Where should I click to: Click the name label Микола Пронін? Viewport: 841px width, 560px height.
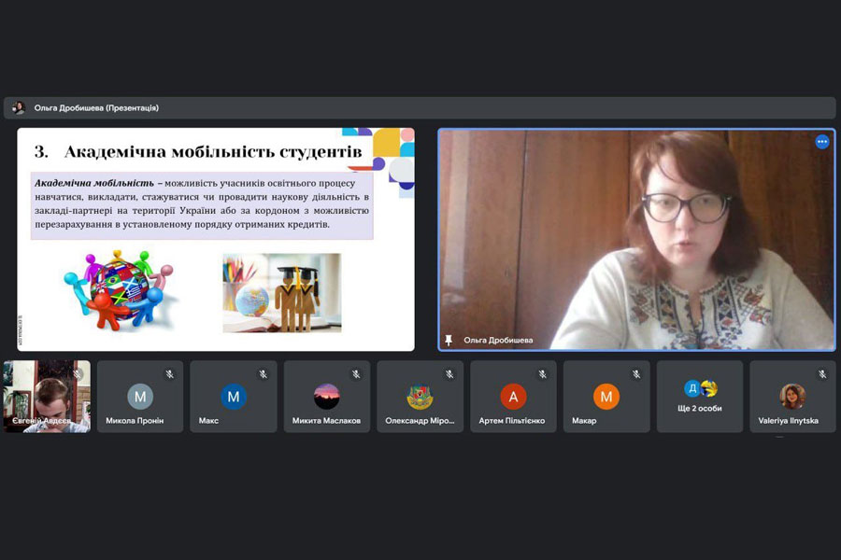pos(135,421)
